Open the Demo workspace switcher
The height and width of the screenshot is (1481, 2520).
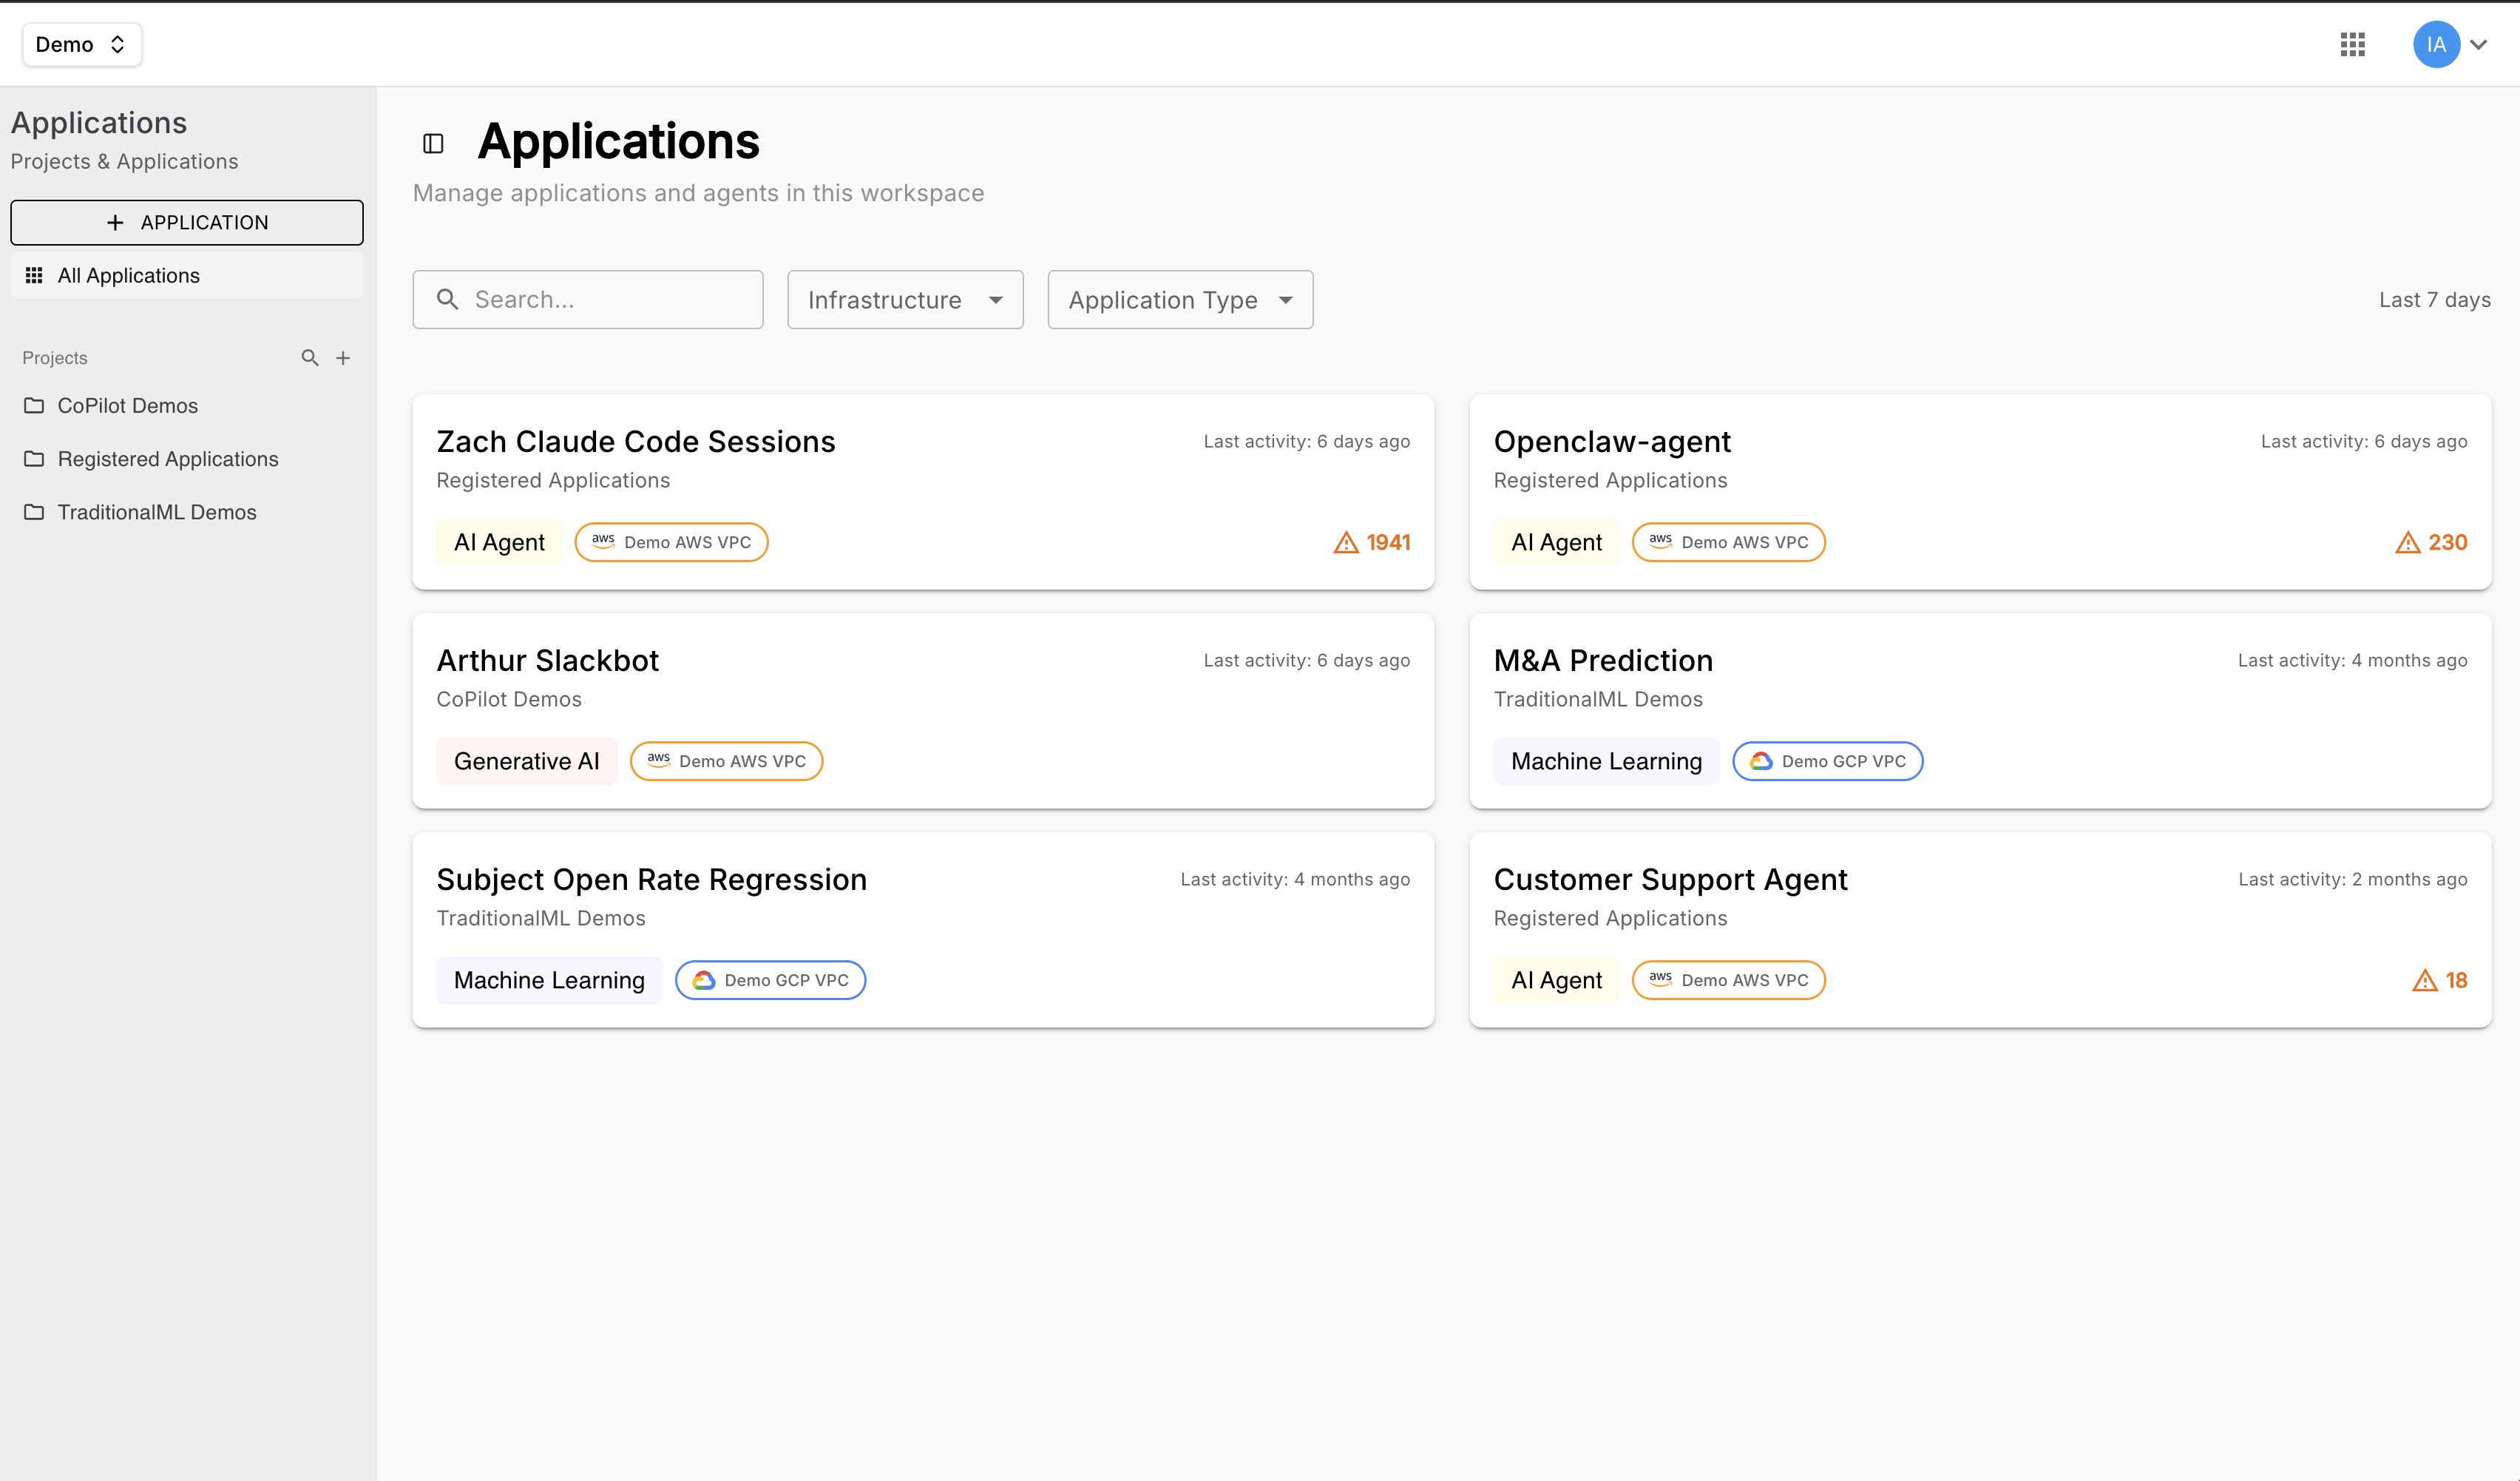[81, 44]
